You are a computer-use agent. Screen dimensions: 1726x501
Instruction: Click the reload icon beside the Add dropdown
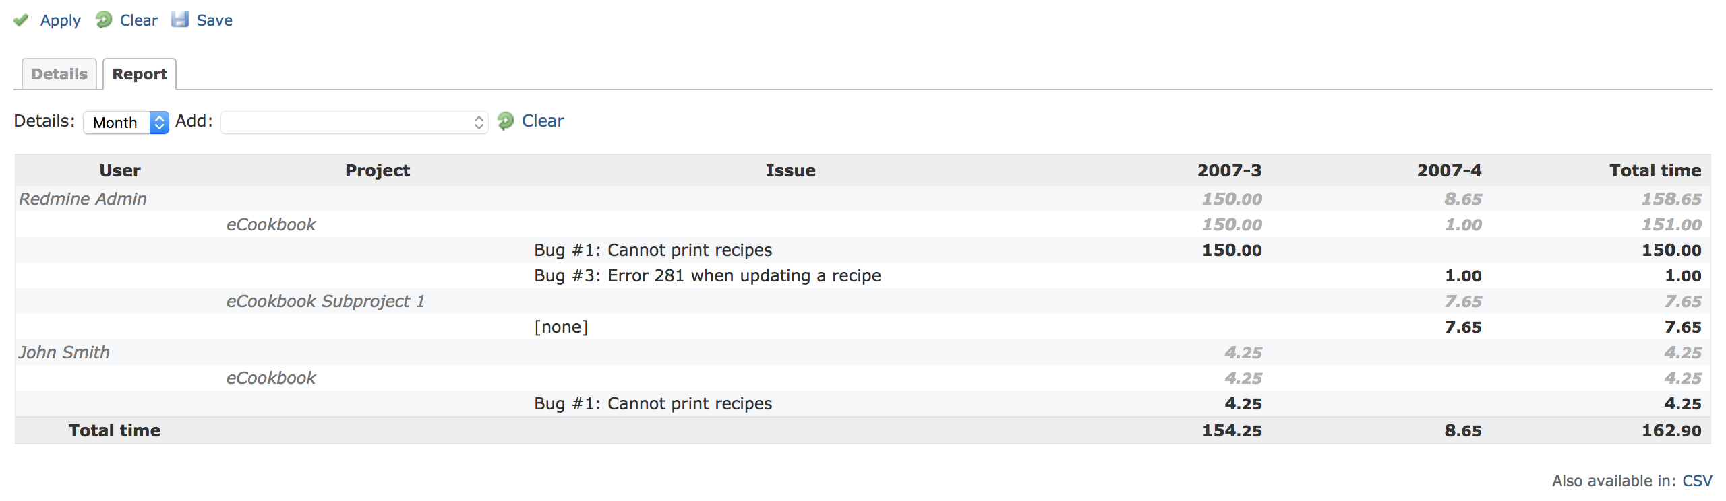click(x=506, y=121)
